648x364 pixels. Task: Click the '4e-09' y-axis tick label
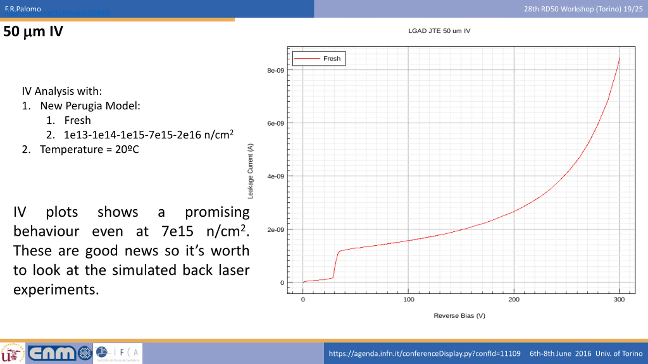[x=276, y=176]
